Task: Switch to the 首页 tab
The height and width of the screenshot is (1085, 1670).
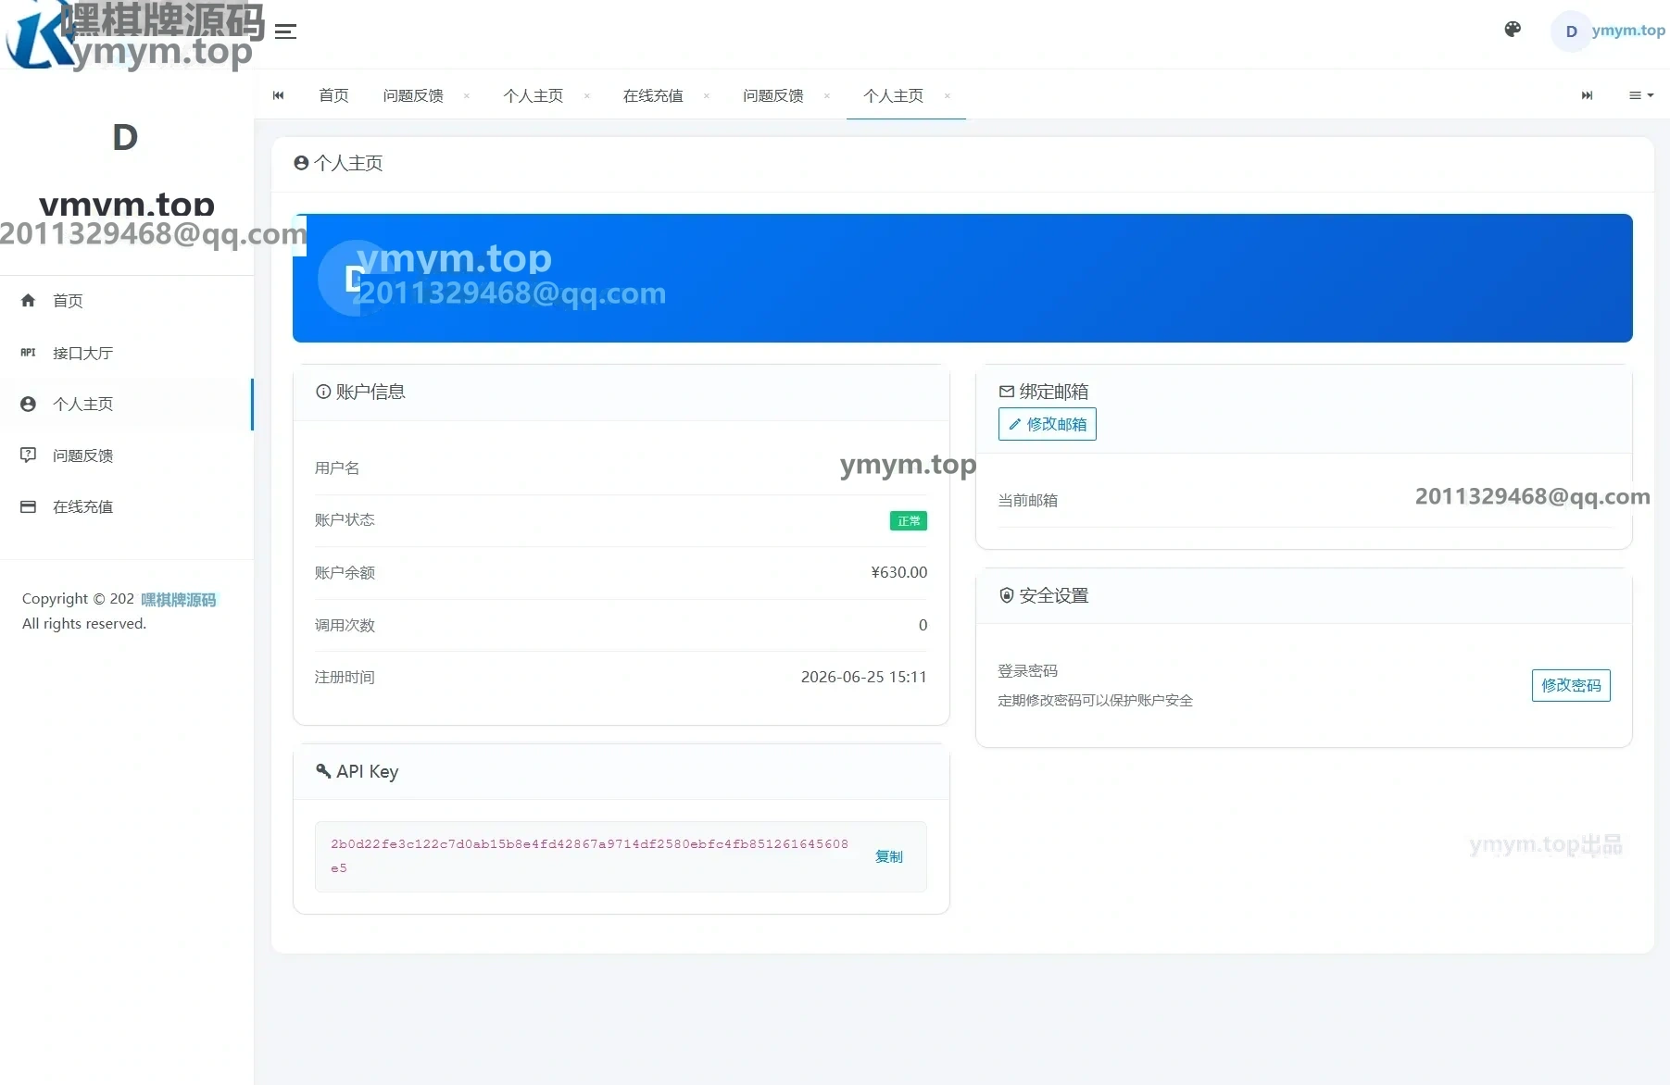Action: (333, 95)
